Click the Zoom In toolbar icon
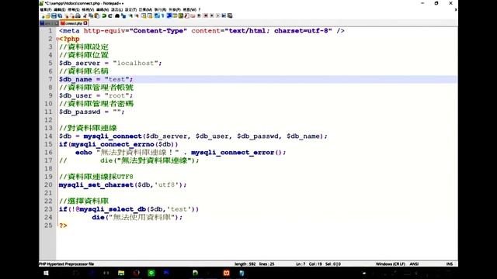This screenshot has width=497, height=279. 130,15
